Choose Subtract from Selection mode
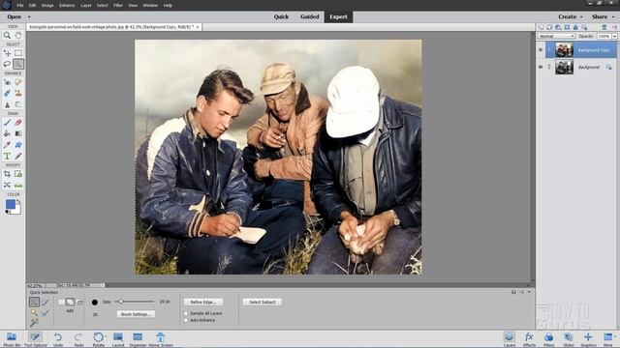Screen dimensions: 620x348 tap(79, 302)
